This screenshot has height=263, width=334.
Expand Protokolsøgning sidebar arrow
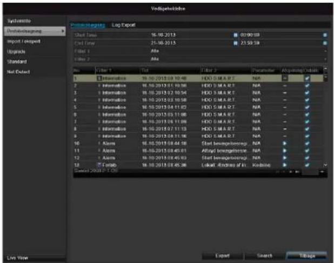(63, 31)
